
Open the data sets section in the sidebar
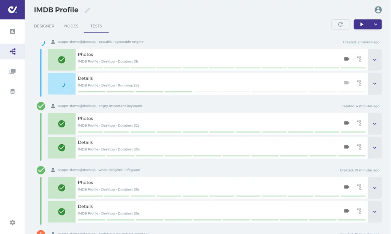coord(13,91)
